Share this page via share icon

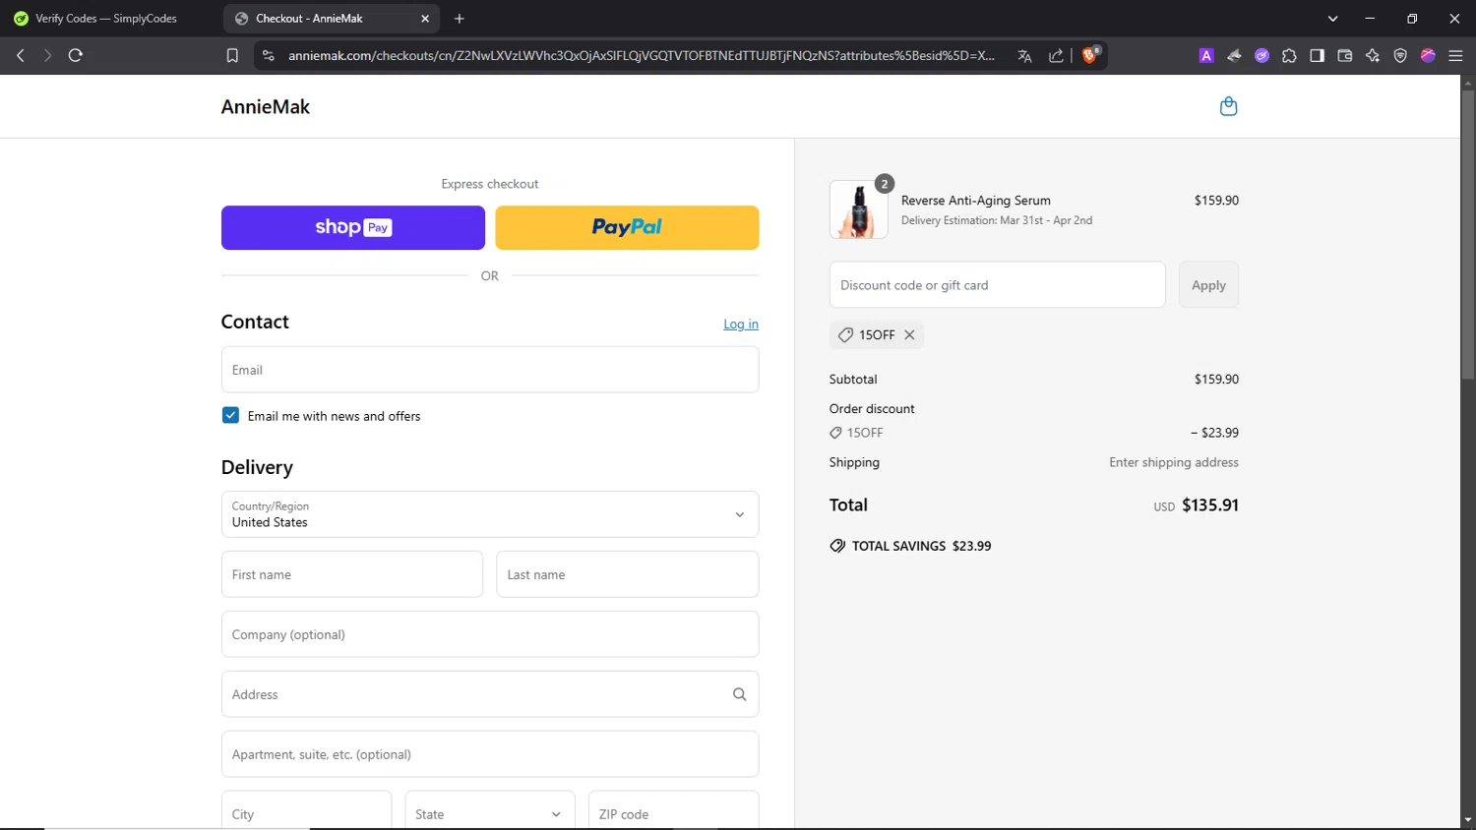[x=1056, y=56]
